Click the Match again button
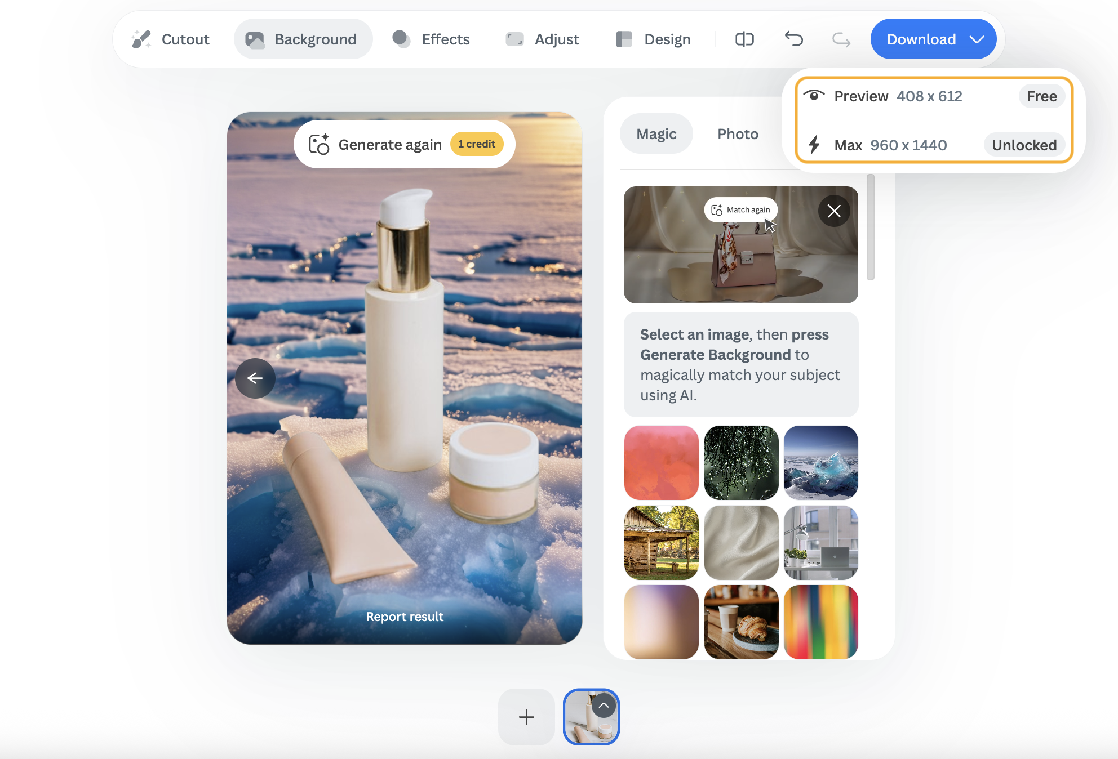Viewport: 1118px width, 759px height. tap(741, 210)
